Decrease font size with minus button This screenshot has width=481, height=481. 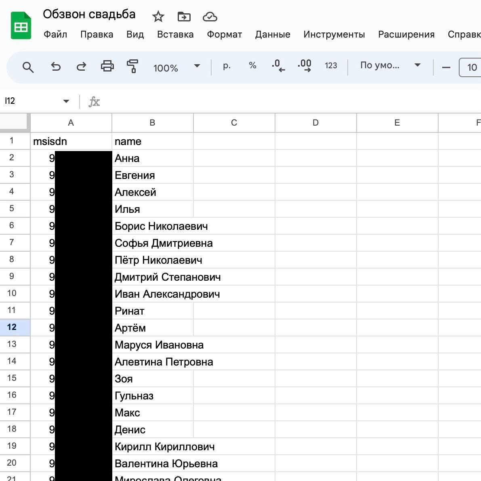[446, 67]
